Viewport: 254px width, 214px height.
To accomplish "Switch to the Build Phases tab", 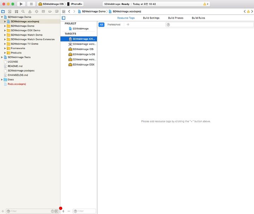I will [176, 18].
